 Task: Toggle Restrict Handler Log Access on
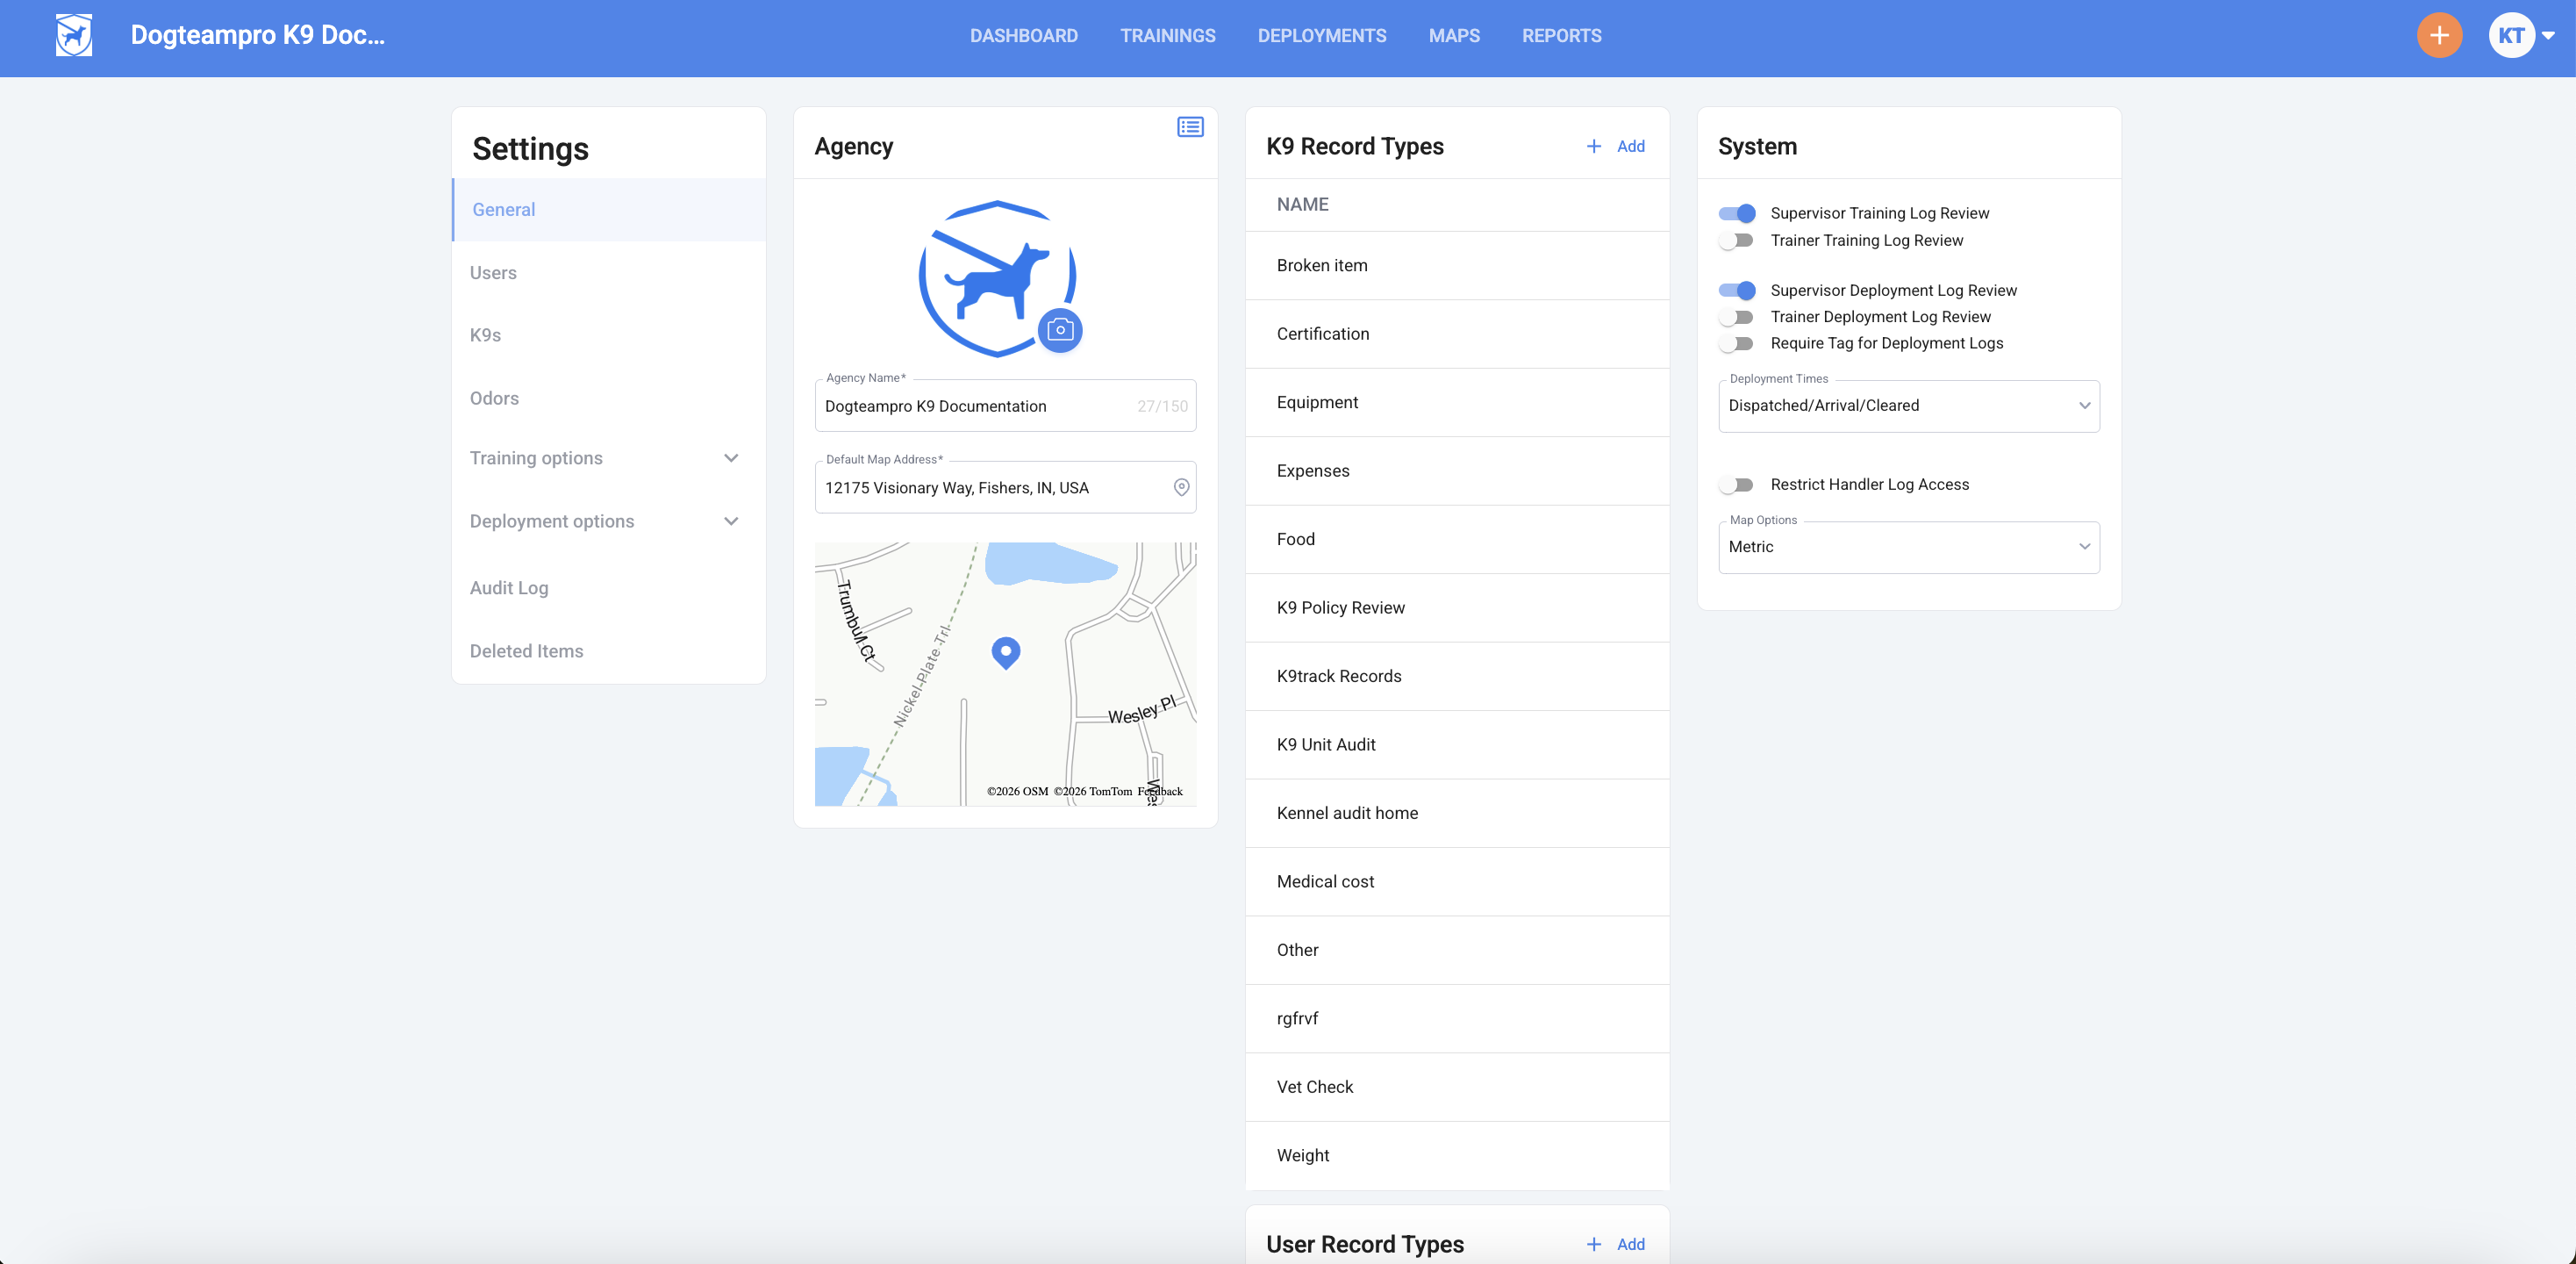pyautogui.click(x=1737, y=485)
